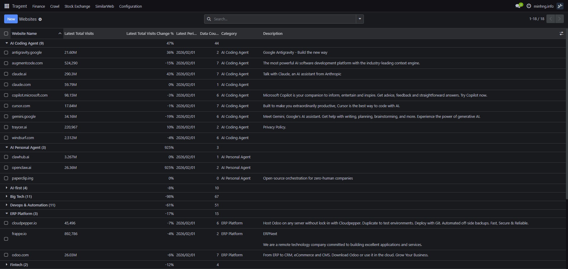Select the header checkbox to select all websites

tap(6, 33)
